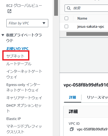Sort by the Name column header
Screen dimensions: 108x136
point(82,18)
